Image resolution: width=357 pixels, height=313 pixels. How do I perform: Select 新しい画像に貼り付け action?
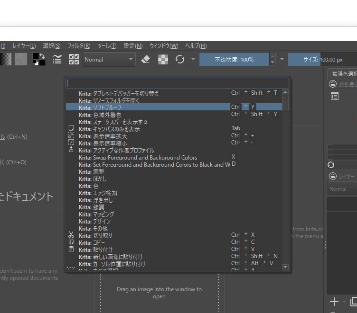(x=174, y=257)
